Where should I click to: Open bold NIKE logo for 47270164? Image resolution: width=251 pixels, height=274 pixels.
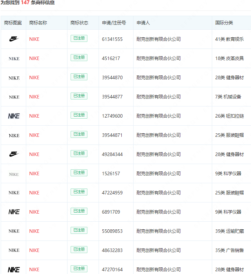click(14, 269)
